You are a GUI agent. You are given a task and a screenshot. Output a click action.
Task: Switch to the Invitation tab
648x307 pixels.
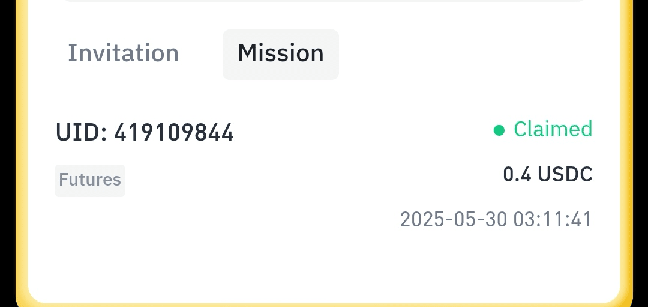[123, 53]
